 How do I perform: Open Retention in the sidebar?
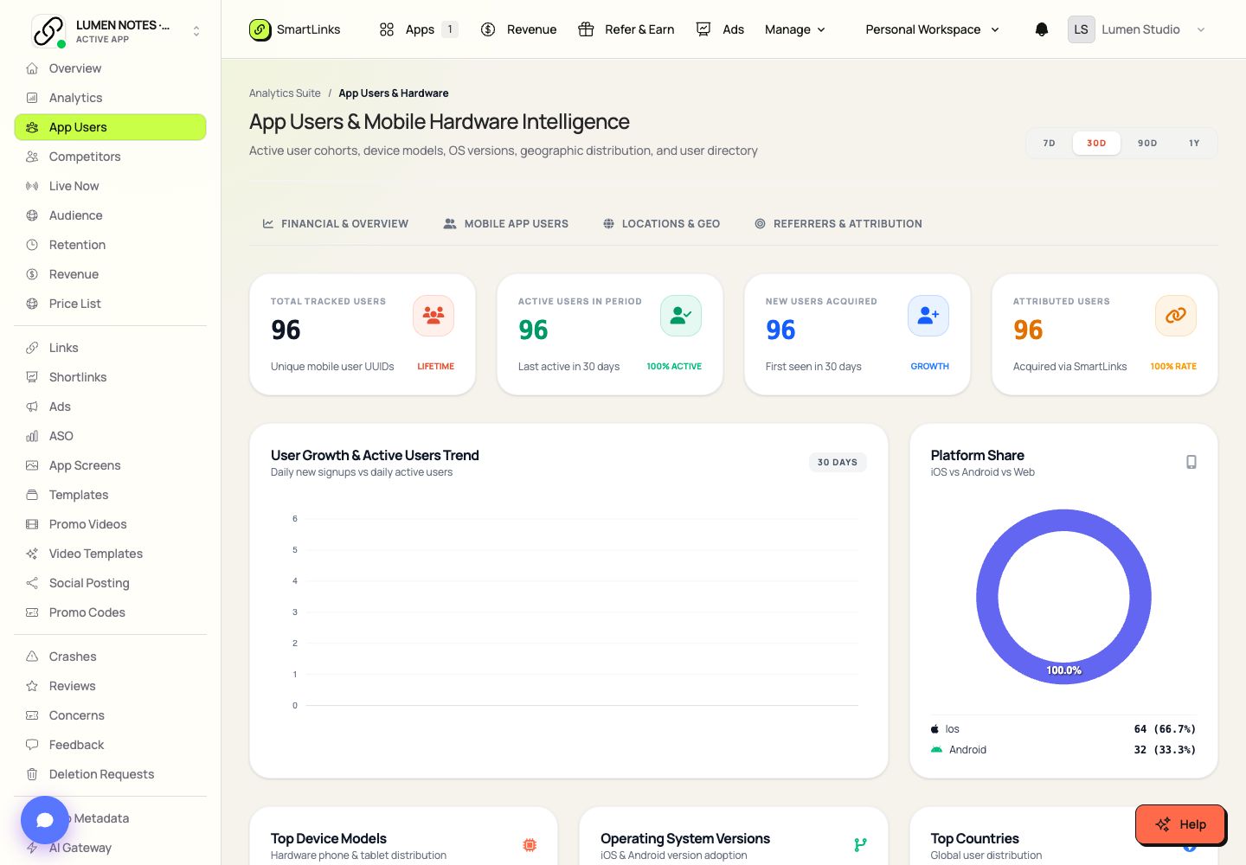(111, 245)
